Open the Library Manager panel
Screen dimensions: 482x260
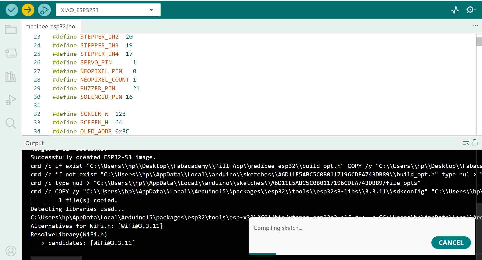click(x=11, y=77)
